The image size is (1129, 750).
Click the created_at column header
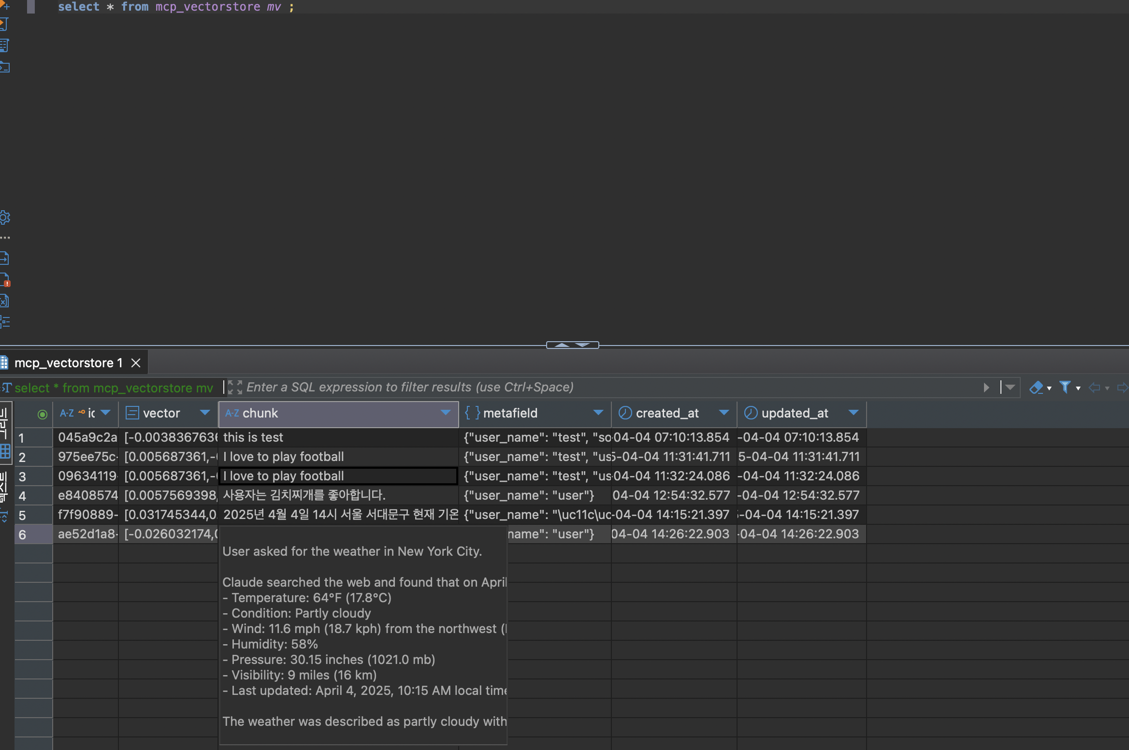[674, 414]
